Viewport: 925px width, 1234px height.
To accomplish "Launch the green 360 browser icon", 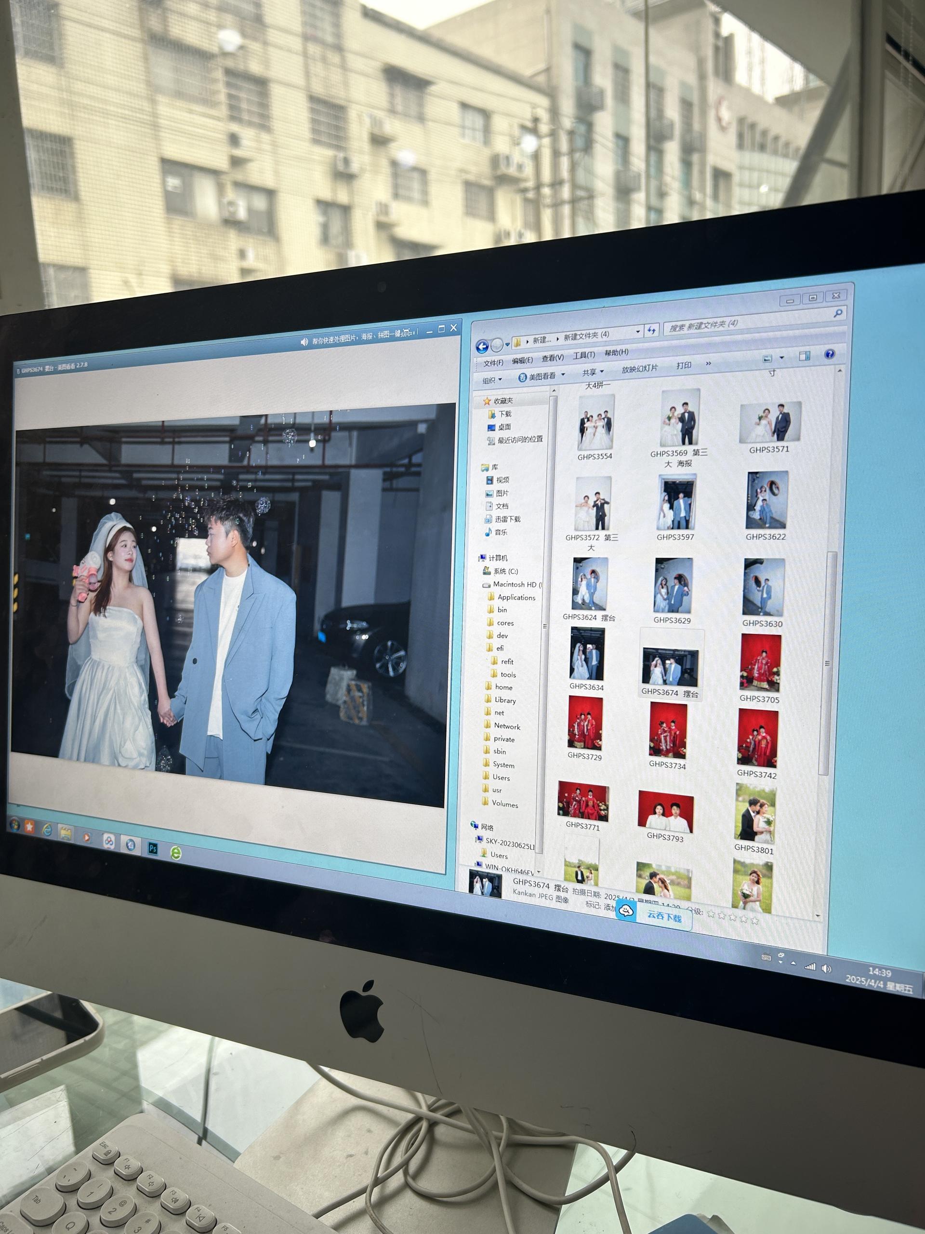I will pos(176,852).
